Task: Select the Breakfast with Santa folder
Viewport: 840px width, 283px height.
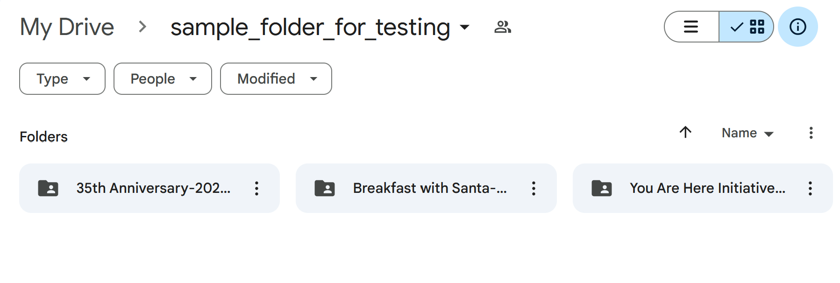Action: [x=429, y=188]
